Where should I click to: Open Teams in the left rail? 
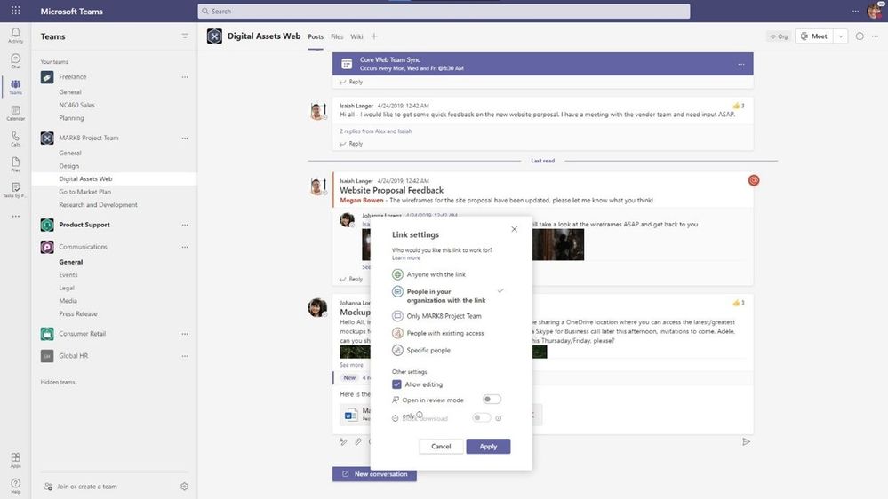[x=15, y=86]
